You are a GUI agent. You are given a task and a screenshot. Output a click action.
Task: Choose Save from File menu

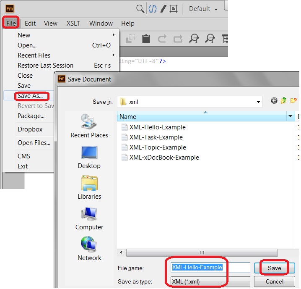click(x=24, y=85)
